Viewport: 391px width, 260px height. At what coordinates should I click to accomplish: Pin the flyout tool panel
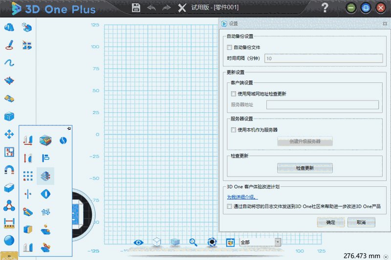click(69, 128)
